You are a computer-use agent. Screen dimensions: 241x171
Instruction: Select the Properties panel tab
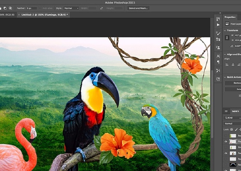[230, 17]
